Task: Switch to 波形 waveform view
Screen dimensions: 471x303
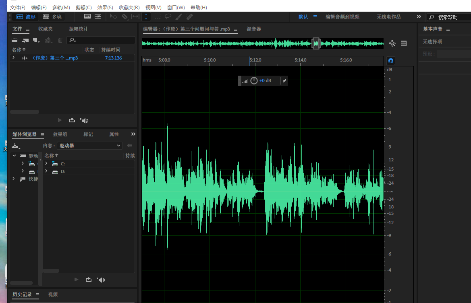Action: 26,16
